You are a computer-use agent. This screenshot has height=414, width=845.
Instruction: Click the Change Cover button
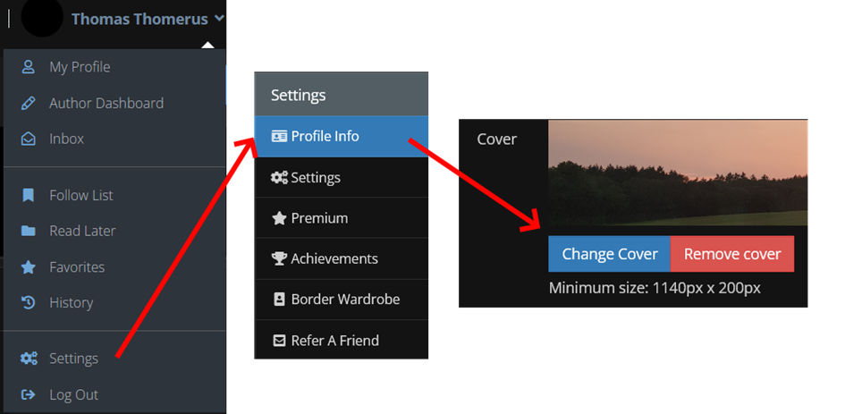point(610,254)
